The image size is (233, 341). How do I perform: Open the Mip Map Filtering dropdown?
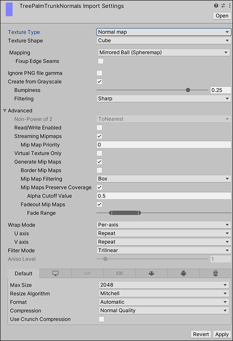point(164,179)
